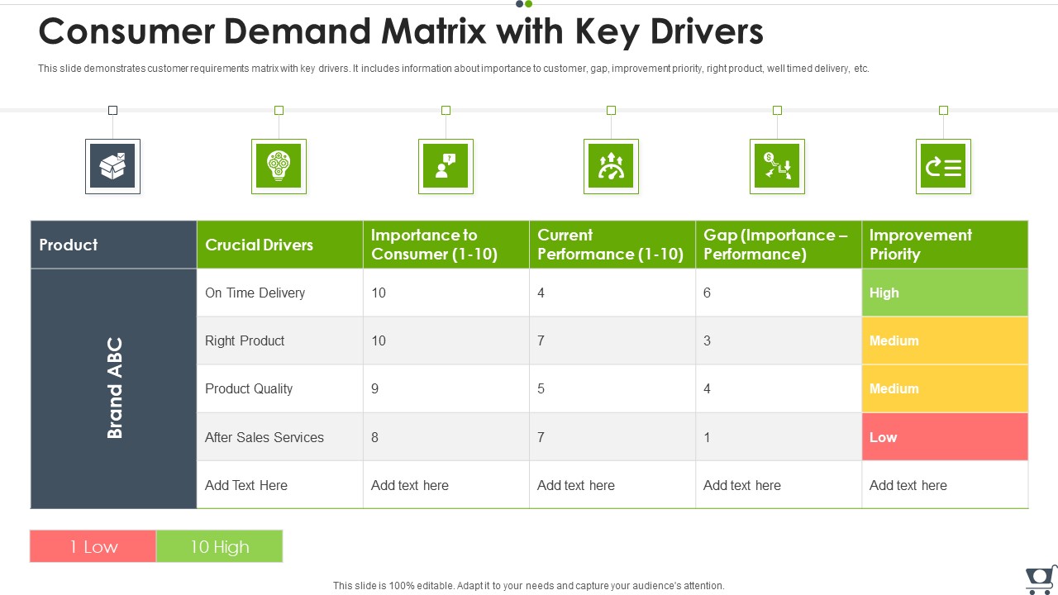Click the shopping cart logo icon
Screen dimensions: 1058x595
1041,580
